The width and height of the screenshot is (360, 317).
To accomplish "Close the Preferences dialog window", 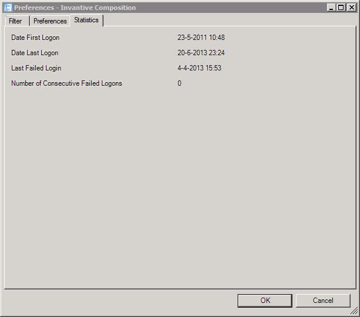I will click(x=351, y=8).
